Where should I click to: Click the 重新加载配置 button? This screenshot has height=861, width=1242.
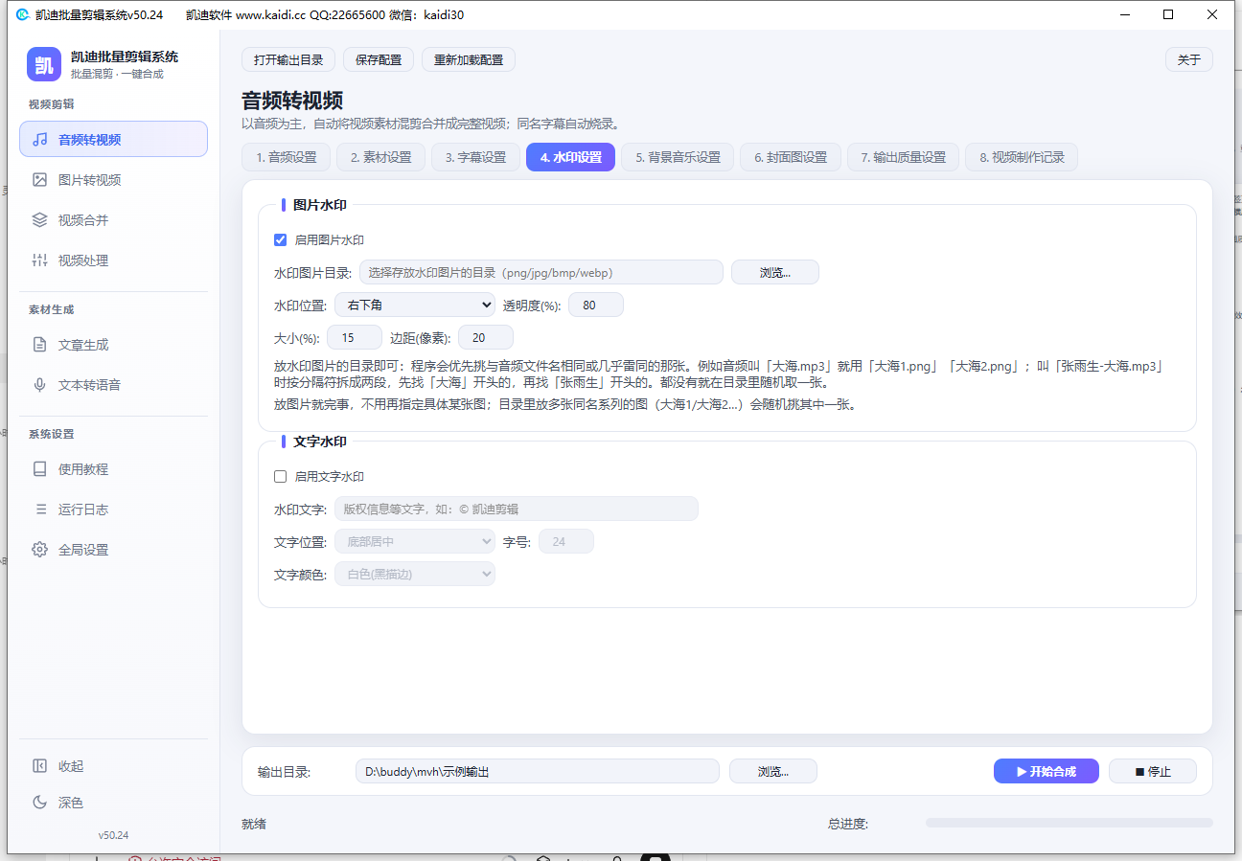[469, 59]
